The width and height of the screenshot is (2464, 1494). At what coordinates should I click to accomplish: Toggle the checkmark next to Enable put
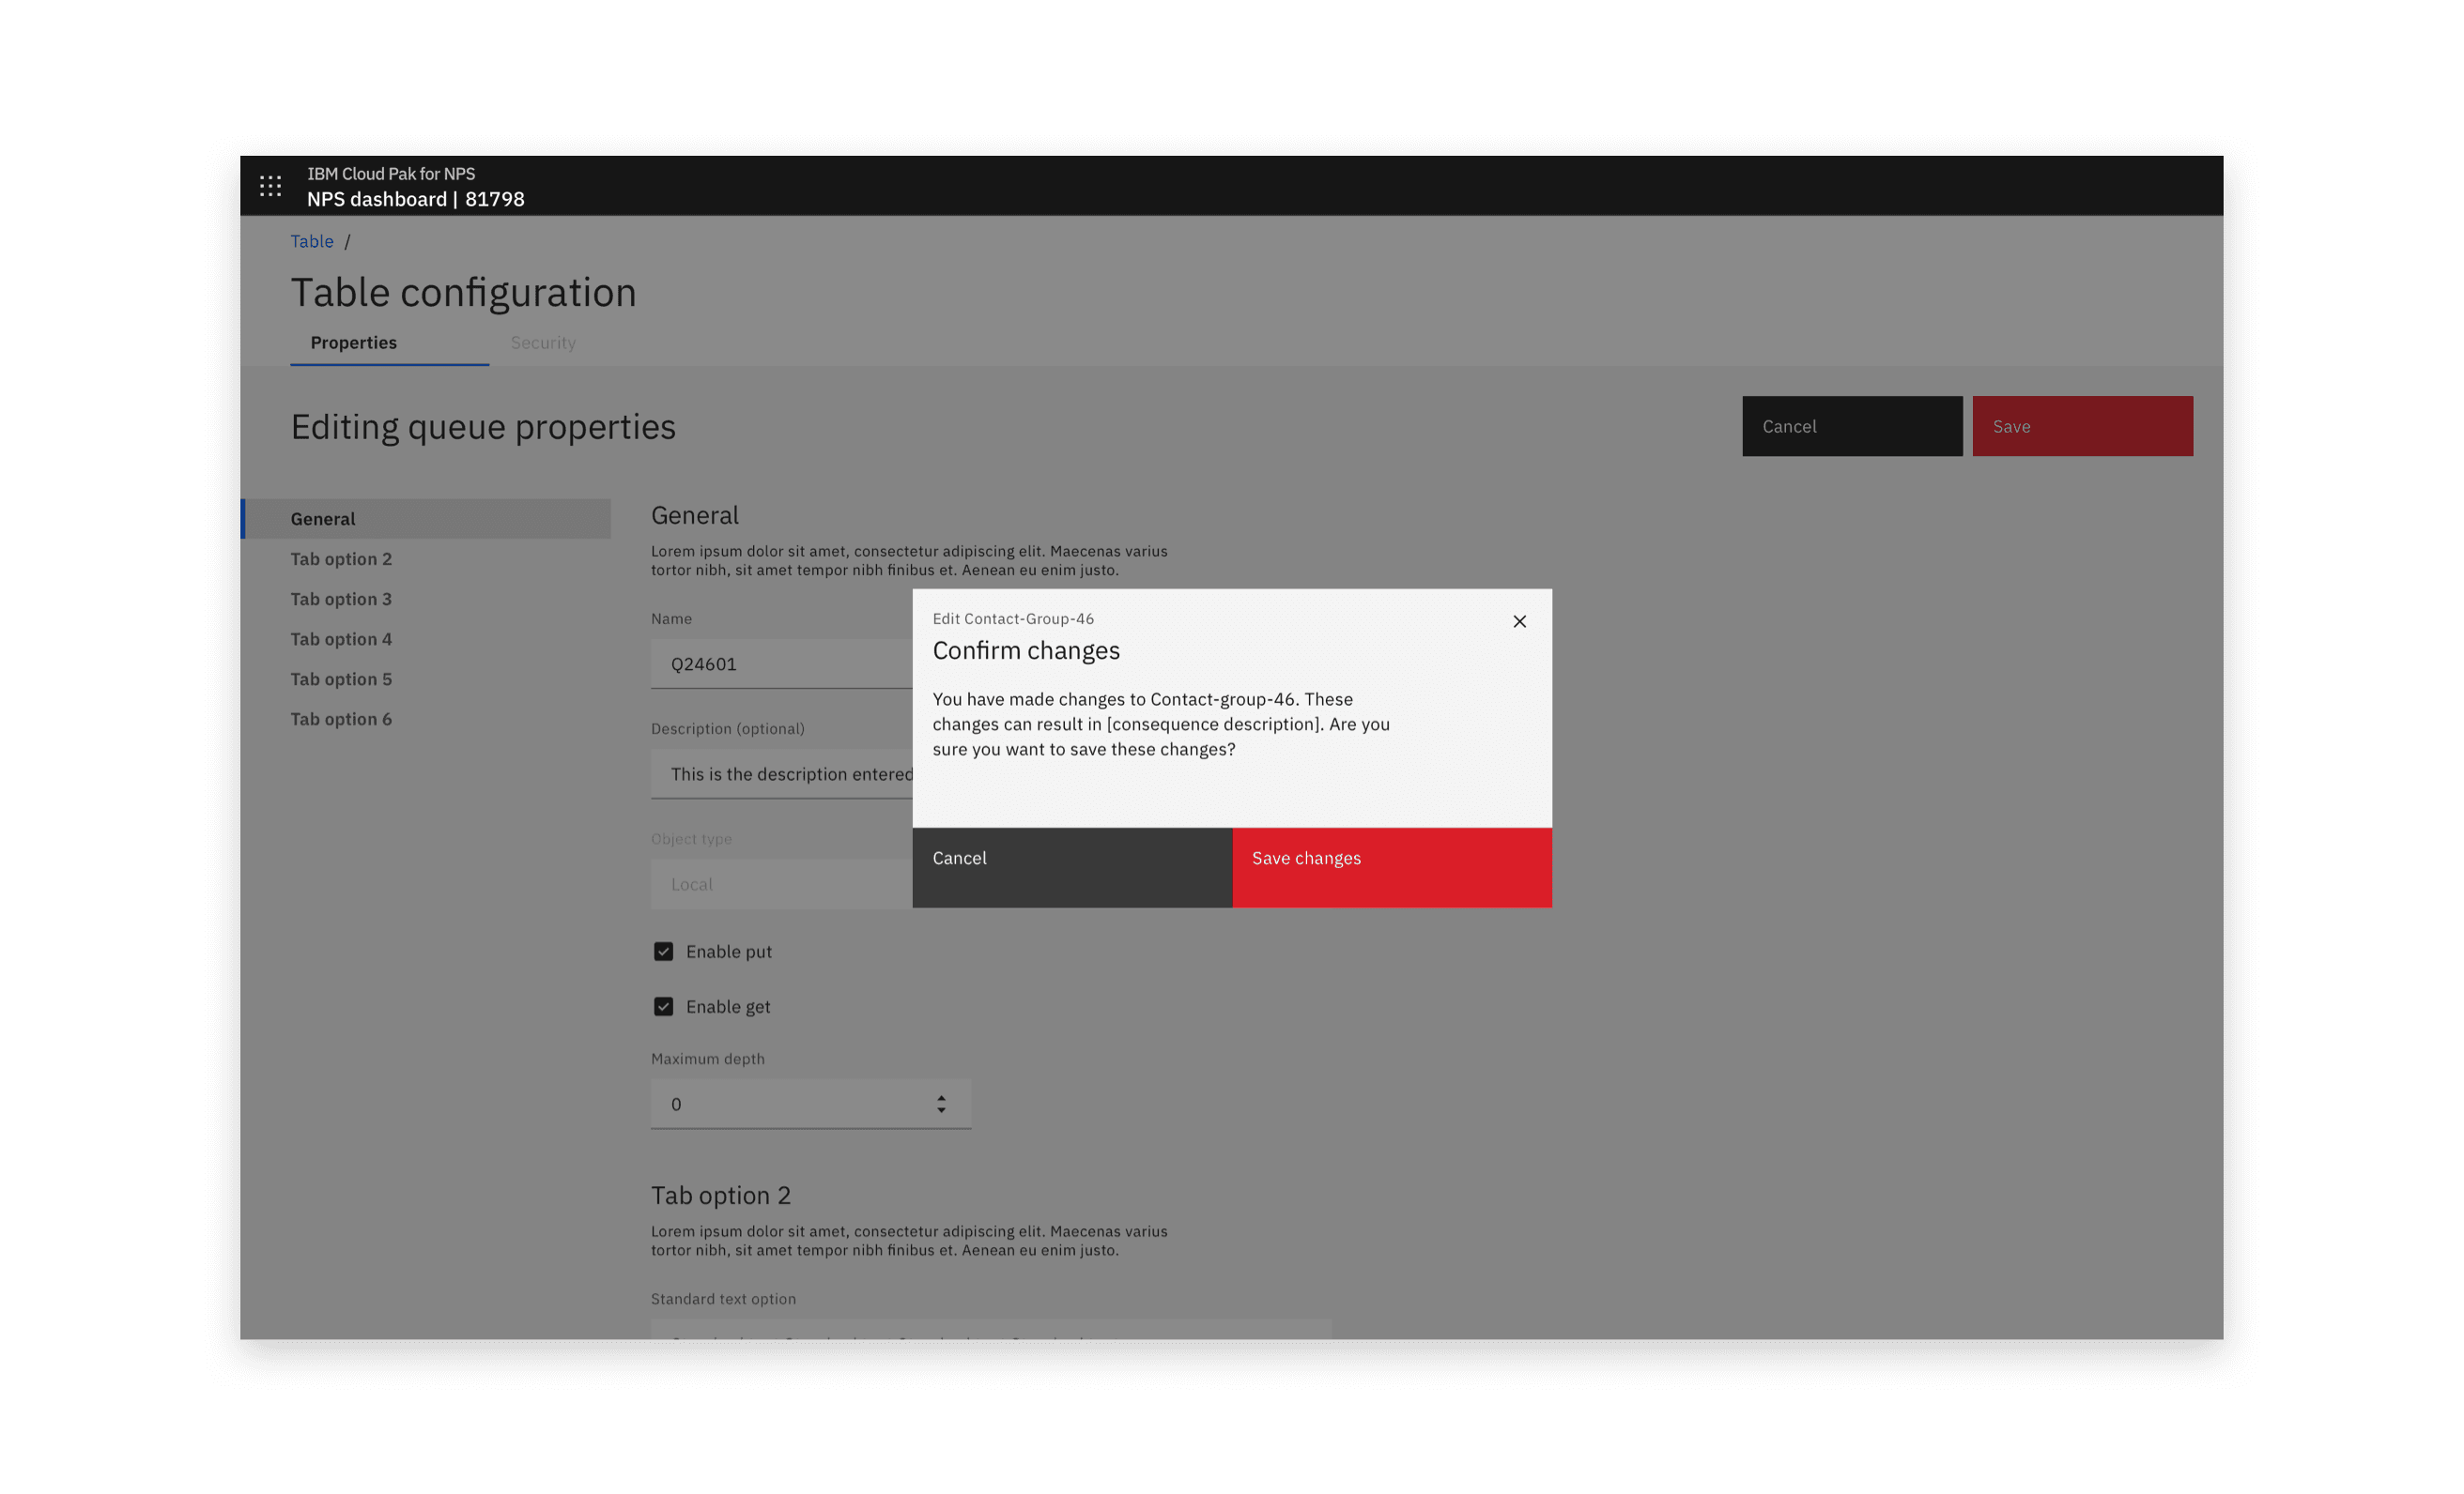[x=663, y=951]
